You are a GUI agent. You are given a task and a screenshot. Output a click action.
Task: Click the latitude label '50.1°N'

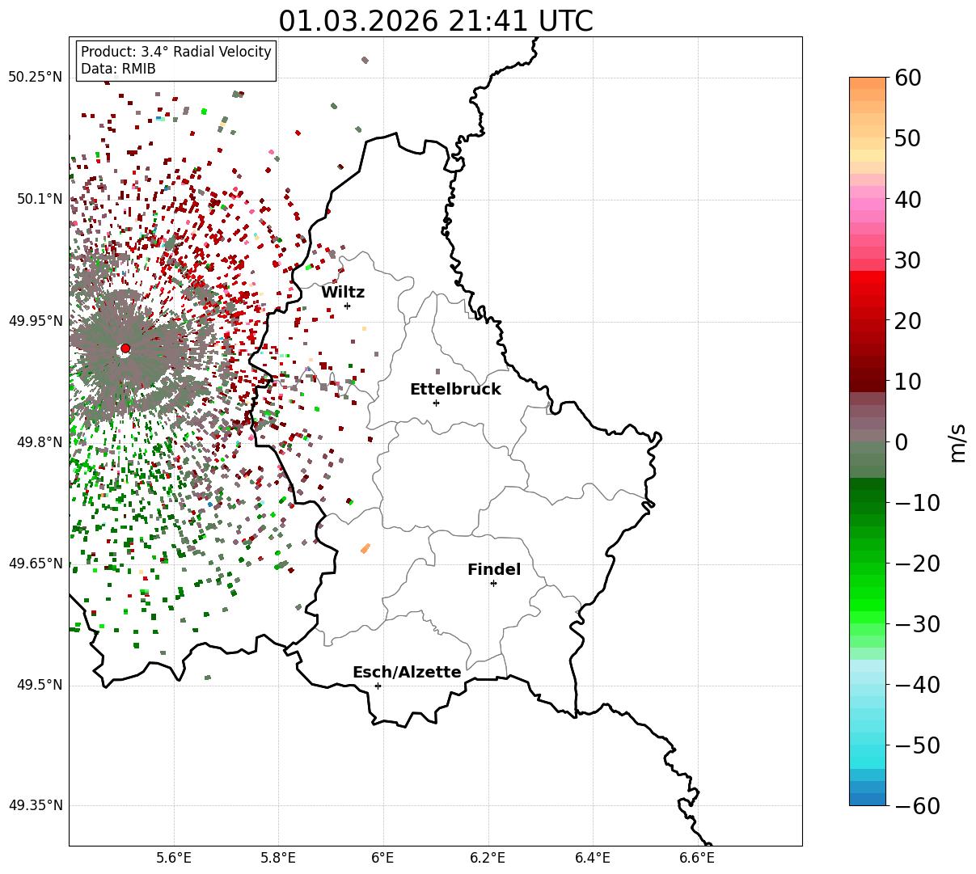(39, 199)
